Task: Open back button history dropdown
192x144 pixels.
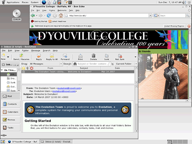Action: point(37,16)
